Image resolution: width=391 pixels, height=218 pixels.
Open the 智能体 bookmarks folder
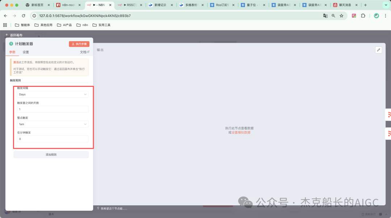22,25
